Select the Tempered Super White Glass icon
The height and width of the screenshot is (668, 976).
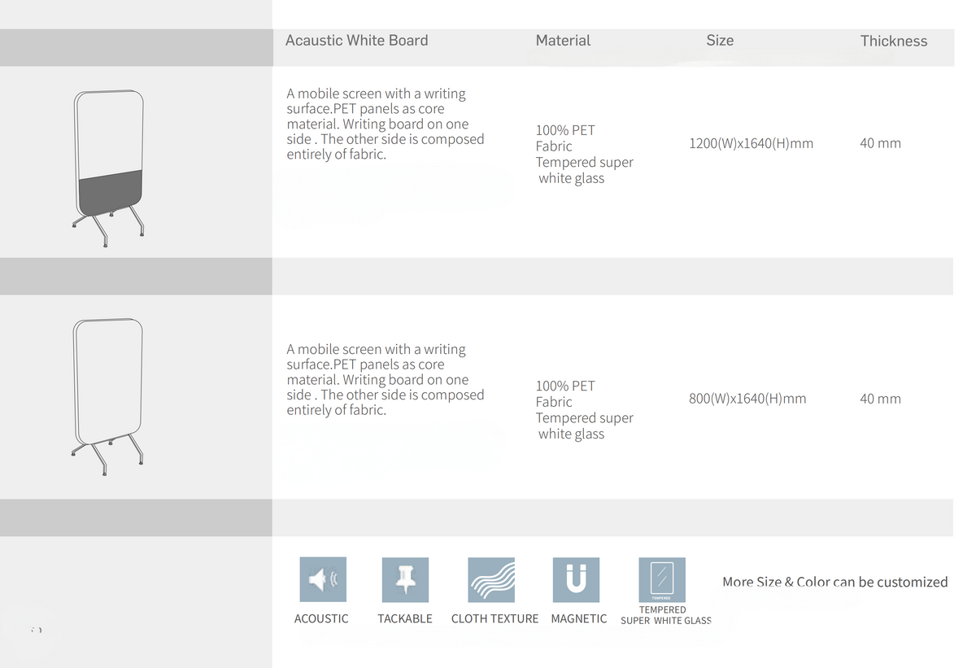(x=662, y=579)
